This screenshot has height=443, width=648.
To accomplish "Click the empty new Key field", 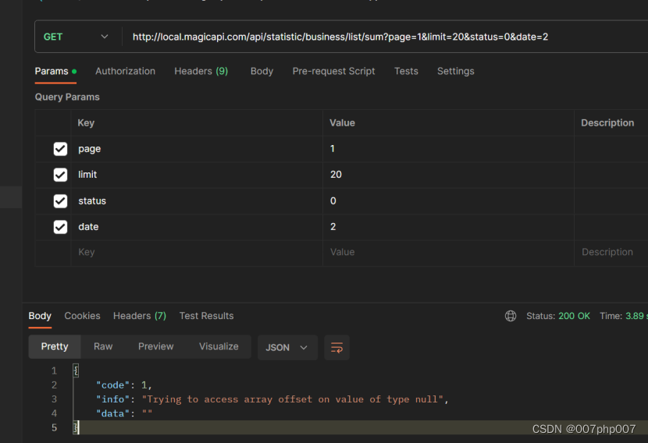I will 197,252.
